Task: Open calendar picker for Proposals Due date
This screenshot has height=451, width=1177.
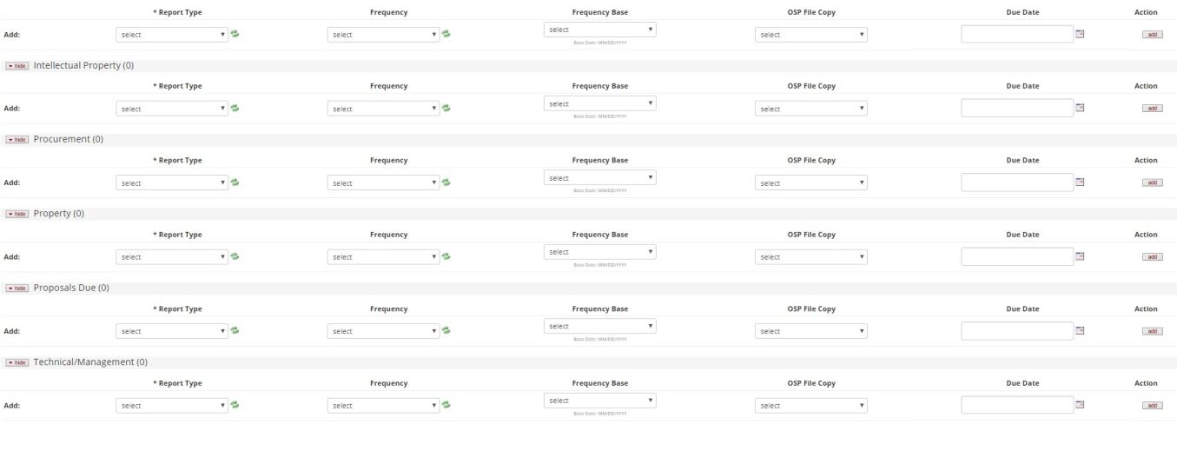Action: pos(1081,330)
